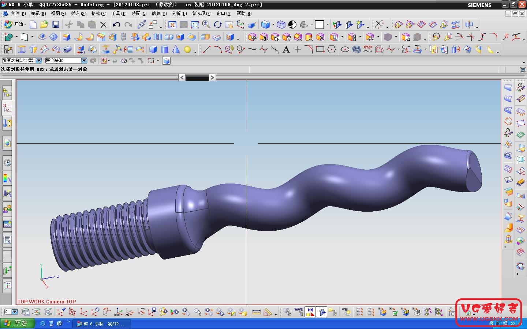The image size is (527, 329).
Task: Open the 插入(S) menu
Action: (78, 14)
